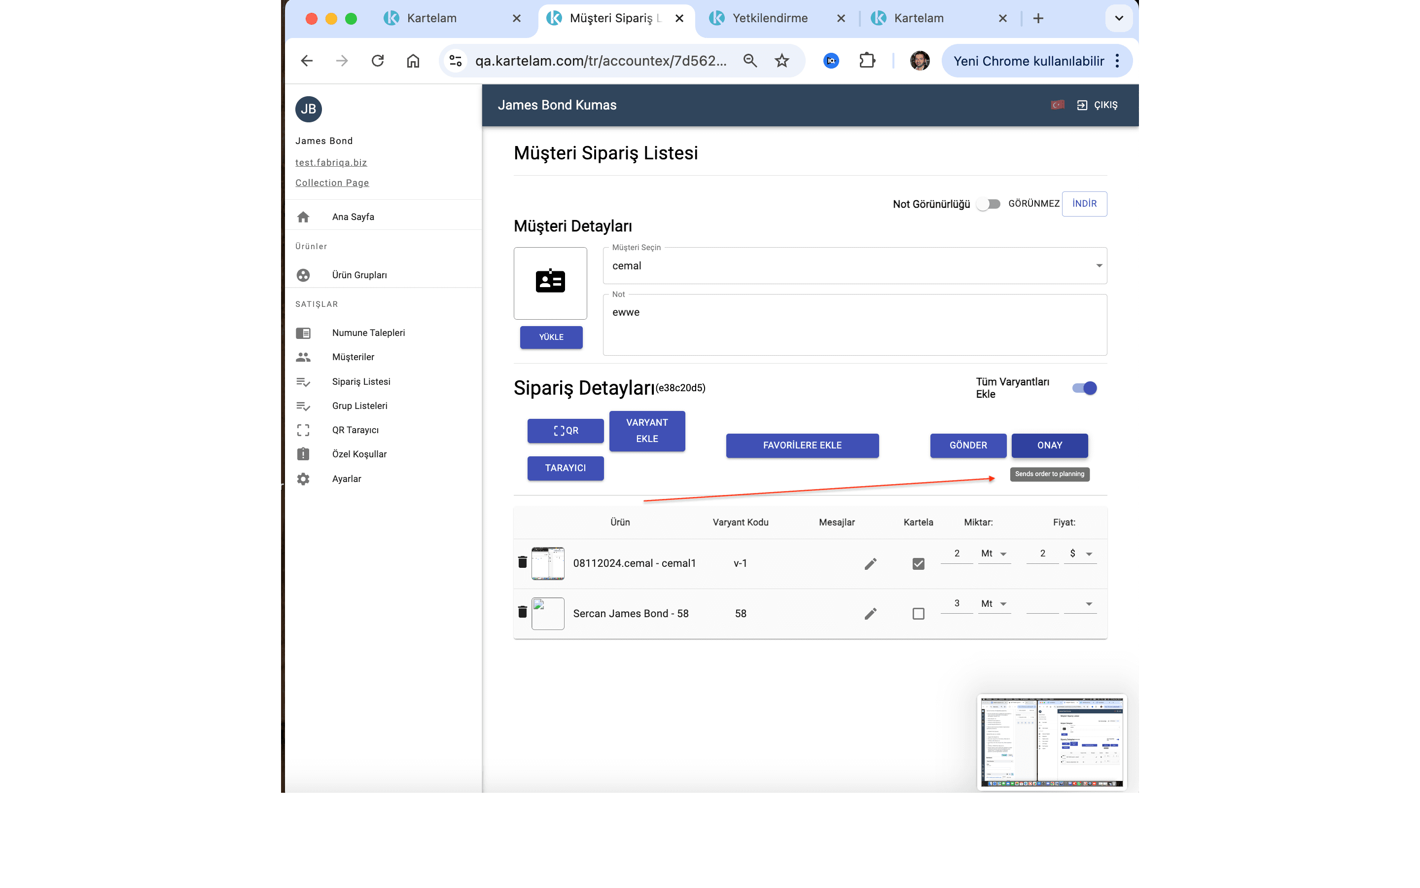Uncheck Kartela checkbox for cemal1 row
The width and height of the screenshot is (1420, 888).
[x=918, y=563]
